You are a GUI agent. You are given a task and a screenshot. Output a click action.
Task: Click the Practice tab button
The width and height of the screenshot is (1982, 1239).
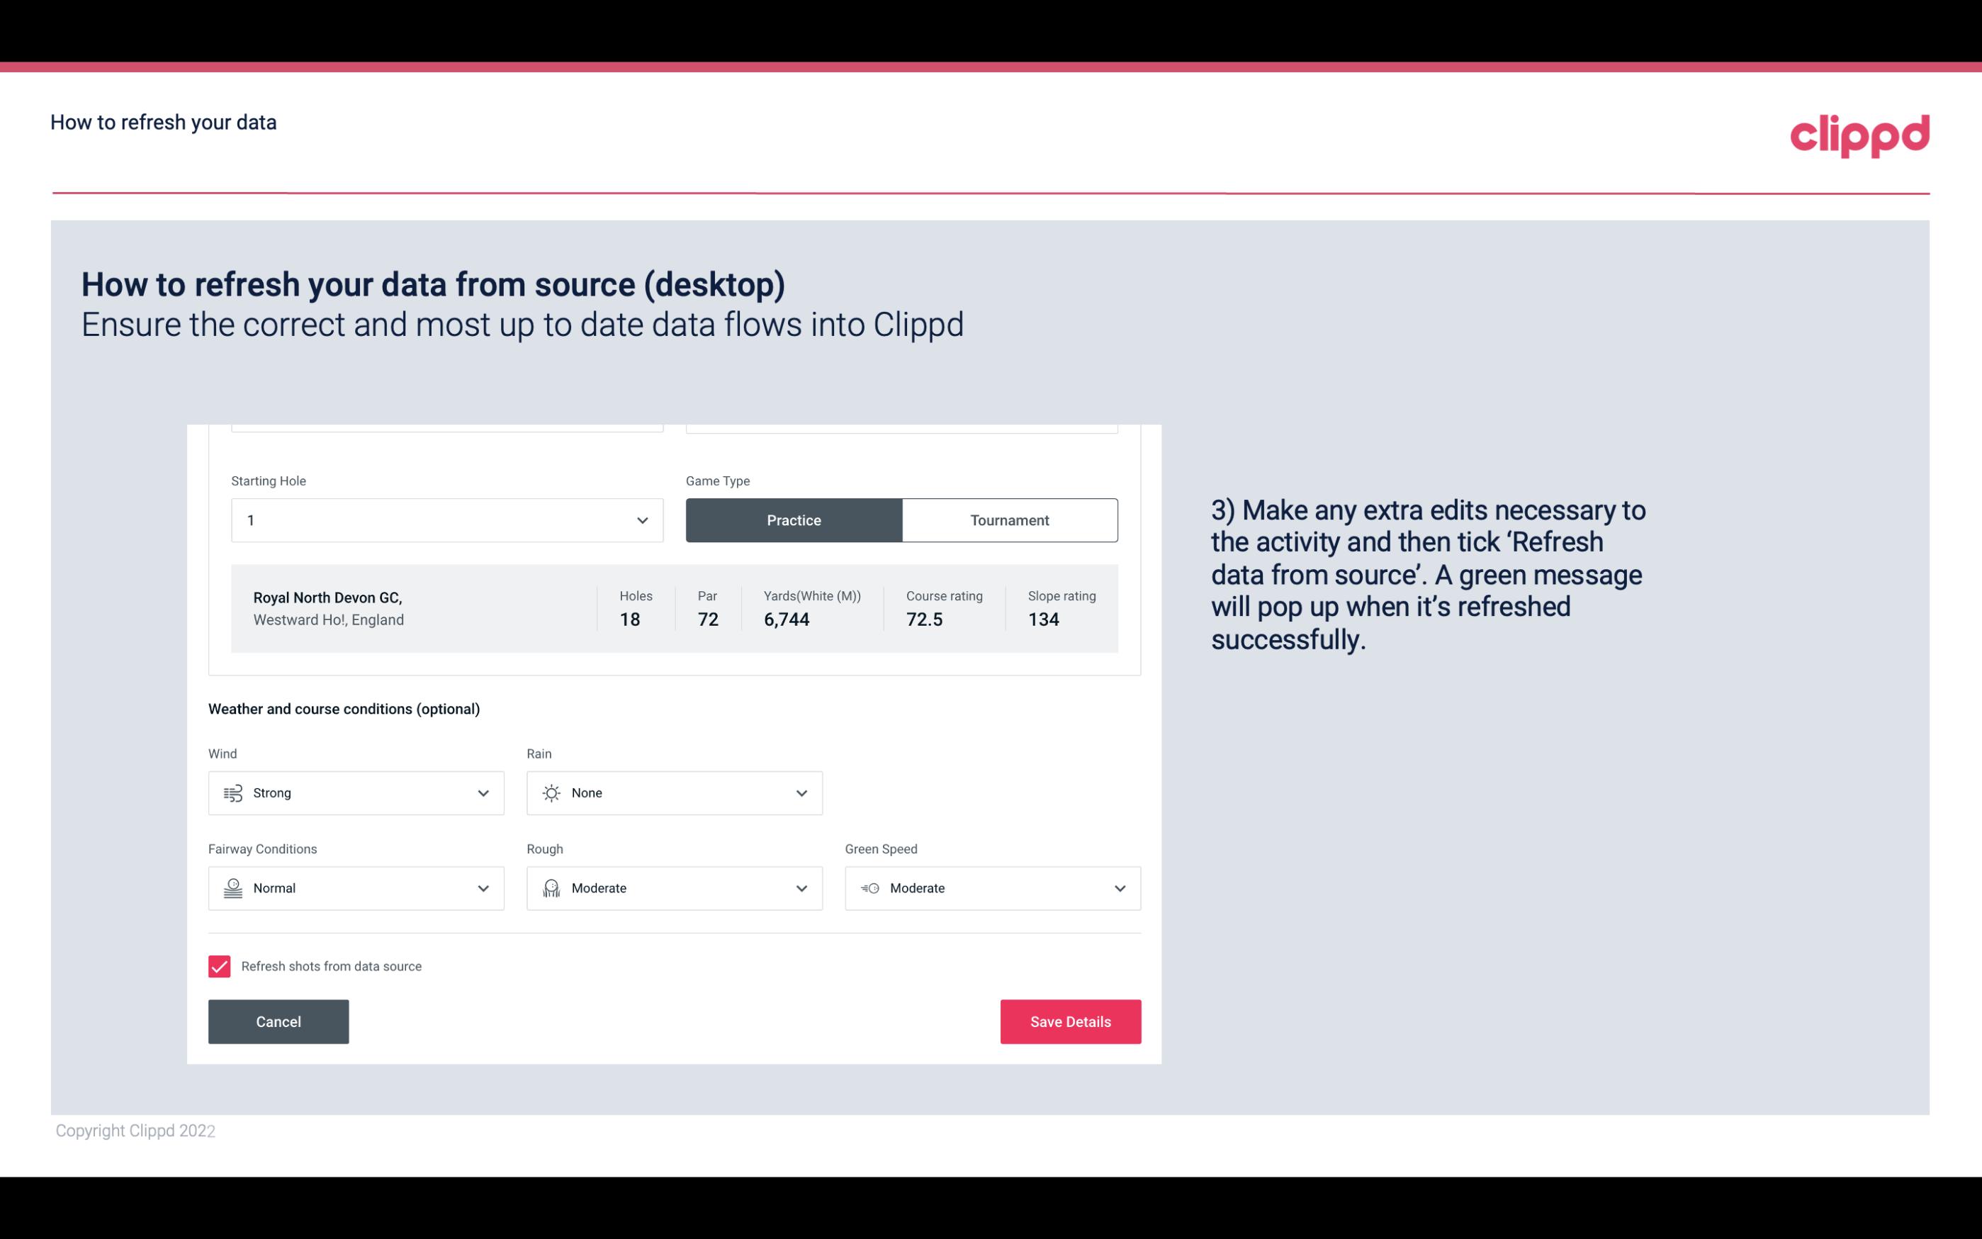click(x=794, y=520)
